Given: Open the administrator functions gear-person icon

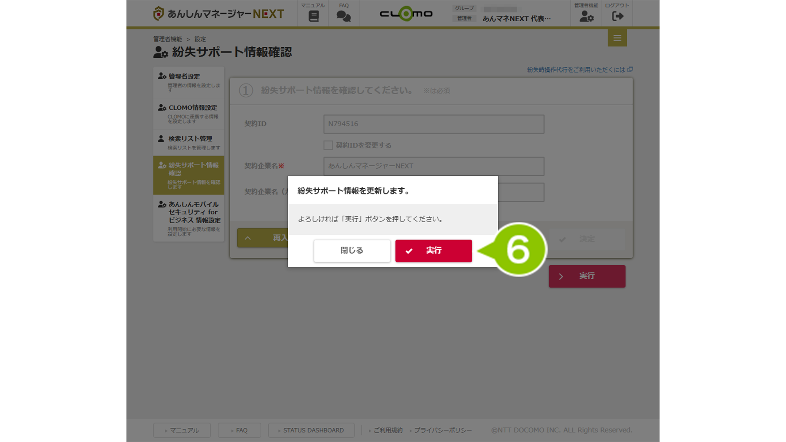Looking at the screenshot, I should (x=586, y=16).
